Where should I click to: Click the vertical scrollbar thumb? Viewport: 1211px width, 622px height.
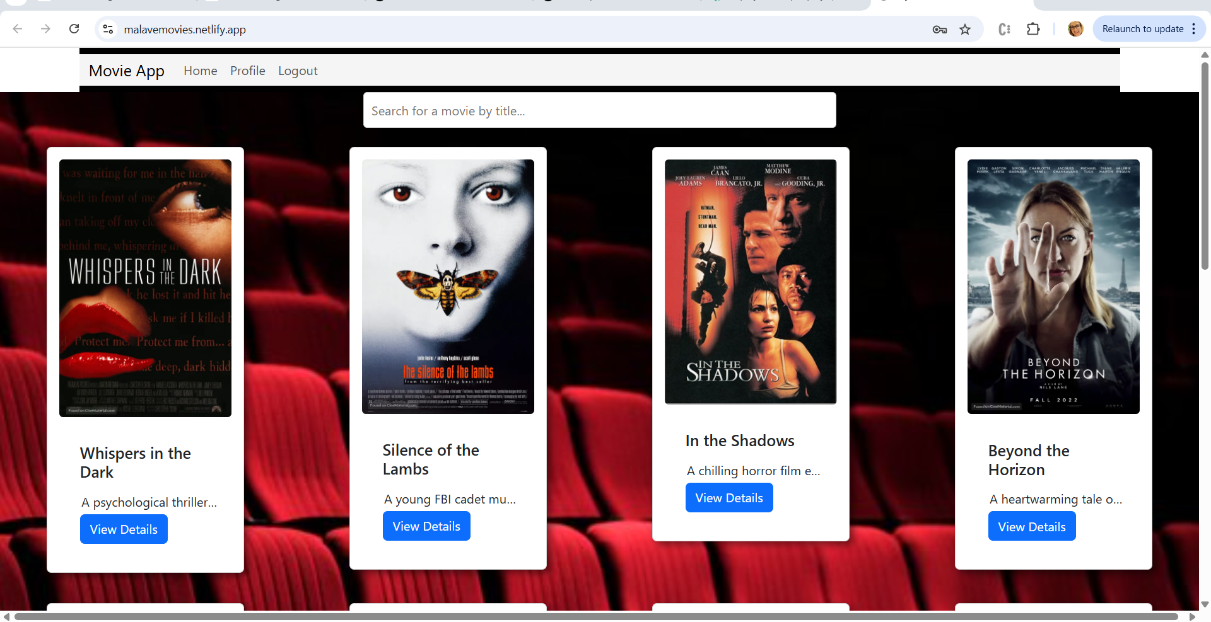(x=1205, y=165)
